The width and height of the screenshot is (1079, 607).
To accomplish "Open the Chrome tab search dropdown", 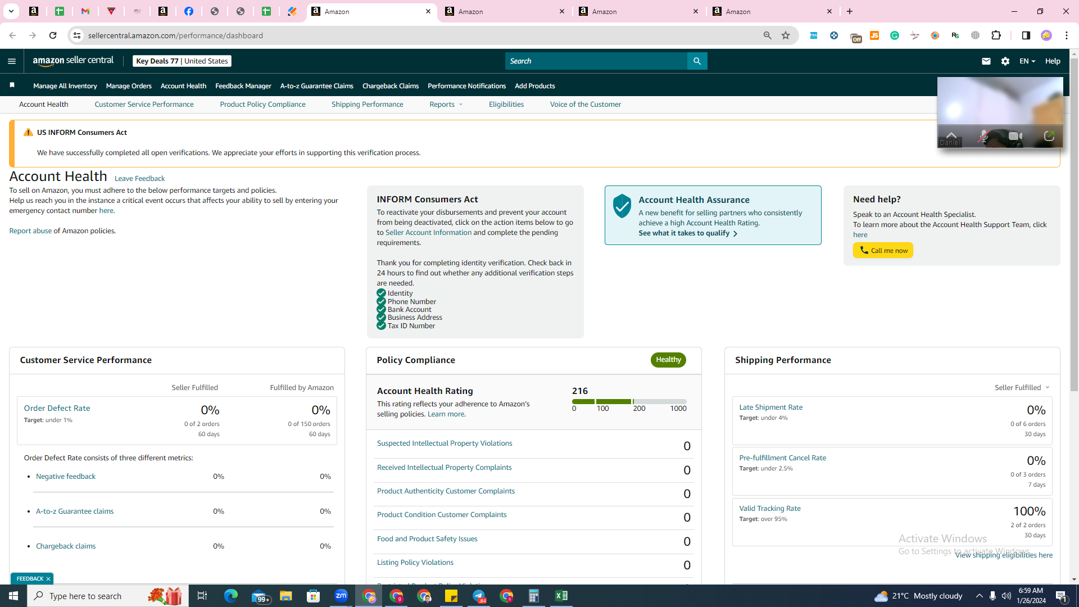I will pos(11,11).
